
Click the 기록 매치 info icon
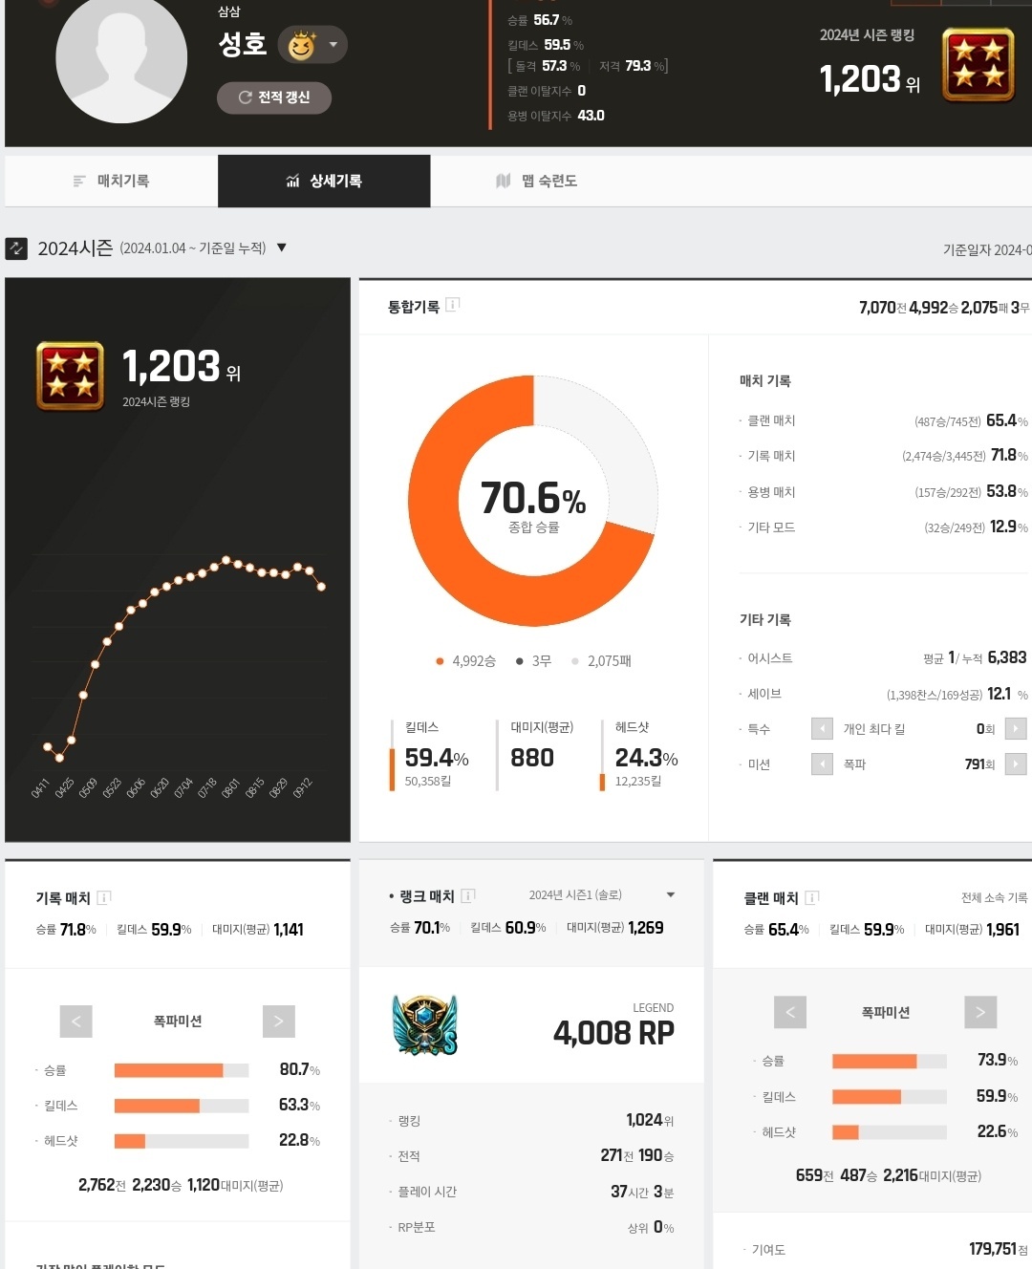(x=104, y=897)
